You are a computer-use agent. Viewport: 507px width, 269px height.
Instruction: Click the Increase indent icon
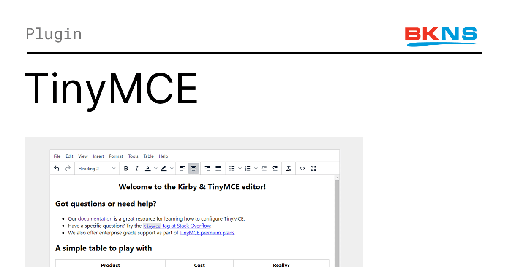point(275,168)
